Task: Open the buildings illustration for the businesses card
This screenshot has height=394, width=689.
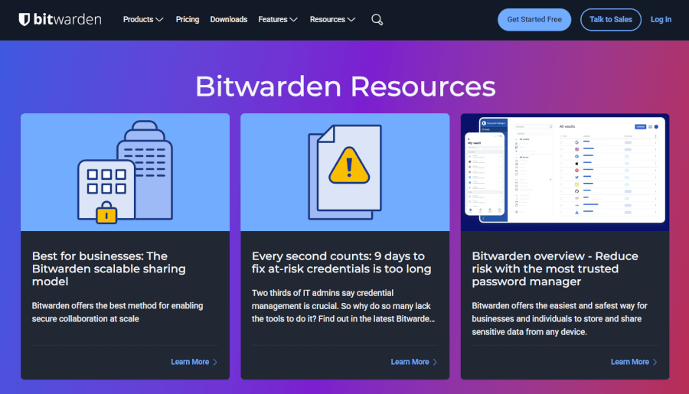Action: [126, 172]
